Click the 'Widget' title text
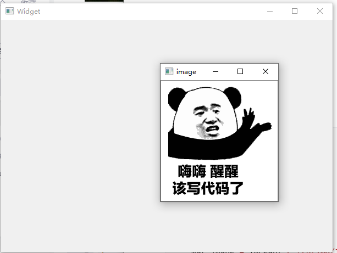This screenshot has height=253, width=337. pos(29,12)
